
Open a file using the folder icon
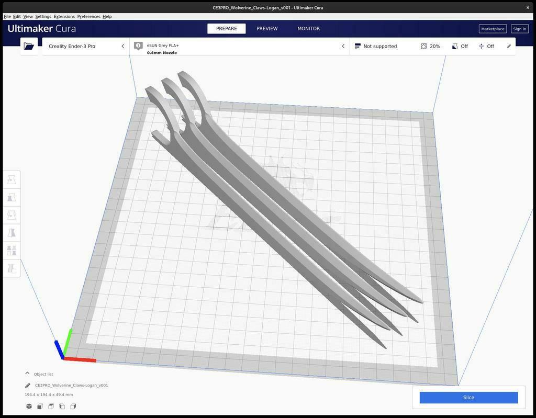click(29, 46)
